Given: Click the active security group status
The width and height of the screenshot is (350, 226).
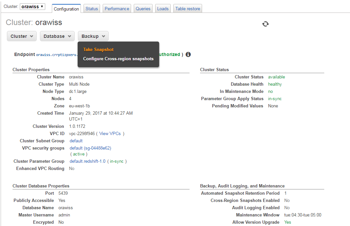Looking at the screenshot, I should [x=79, y=154].
